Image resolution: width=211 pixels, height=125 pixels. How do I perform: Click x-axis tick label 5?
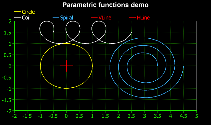coord(197,116)
